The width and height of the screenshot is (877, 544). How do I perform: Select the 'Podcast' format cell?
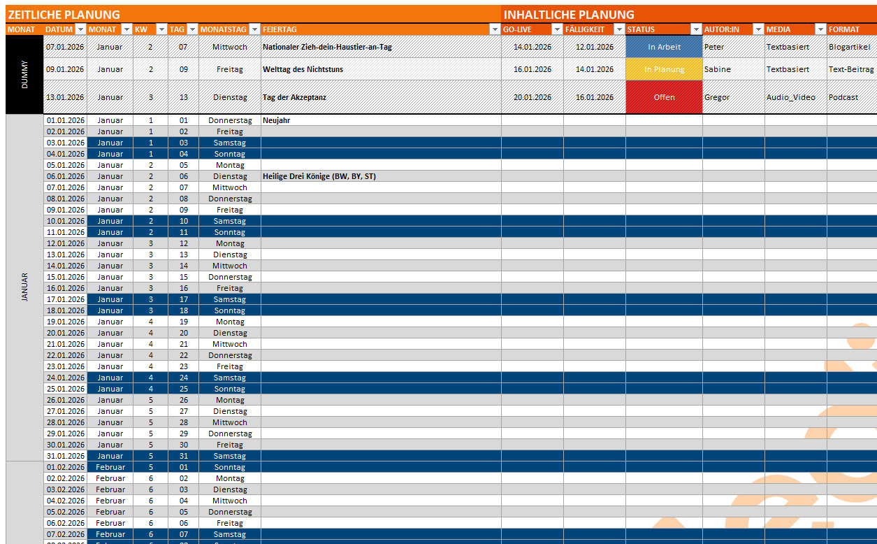click(x=852, y=97)
